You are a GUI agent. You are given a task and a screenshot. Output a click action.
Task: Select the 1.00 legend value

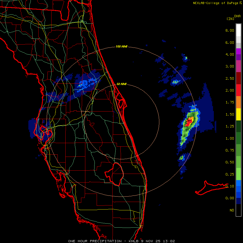(230, 139)
